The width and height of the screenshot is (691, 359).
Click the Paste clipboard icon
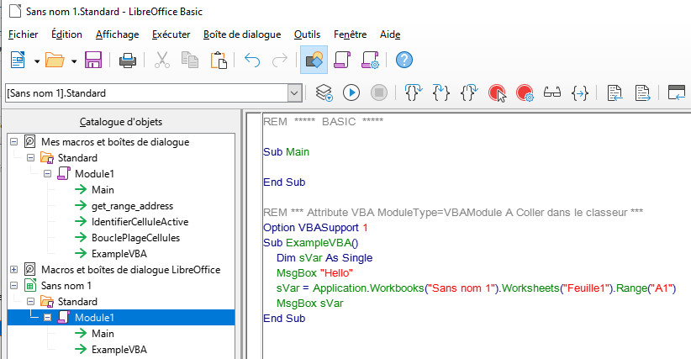219,60
